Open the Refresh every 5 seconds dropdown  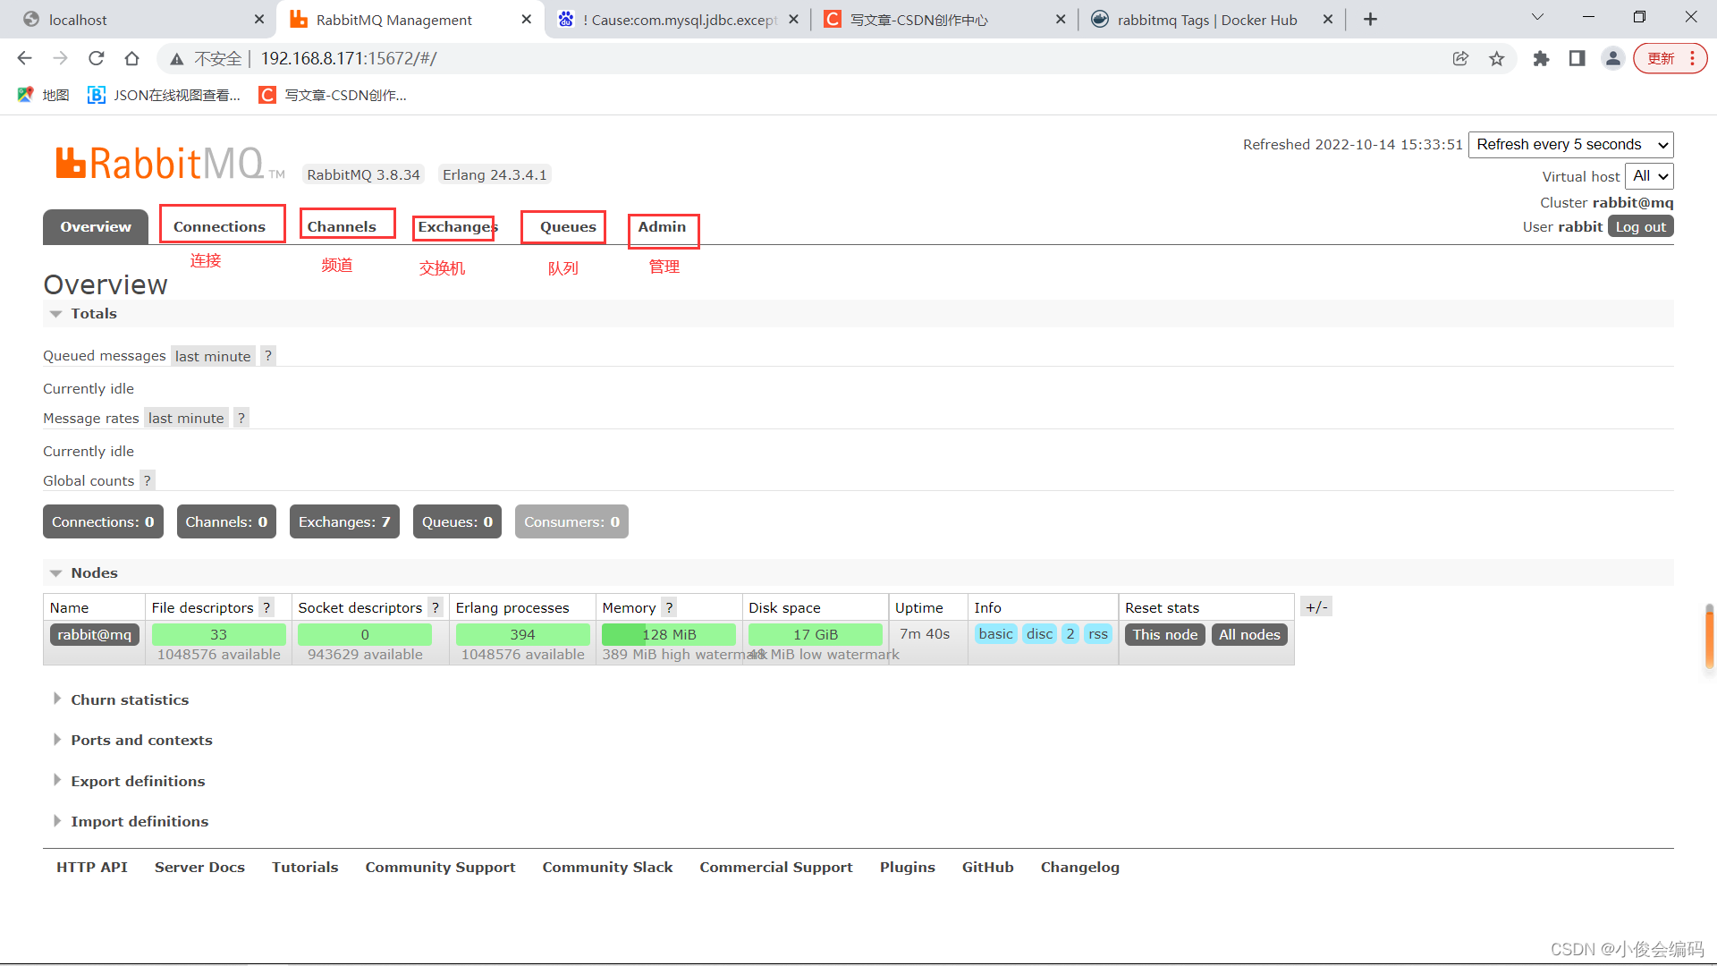1570,145
